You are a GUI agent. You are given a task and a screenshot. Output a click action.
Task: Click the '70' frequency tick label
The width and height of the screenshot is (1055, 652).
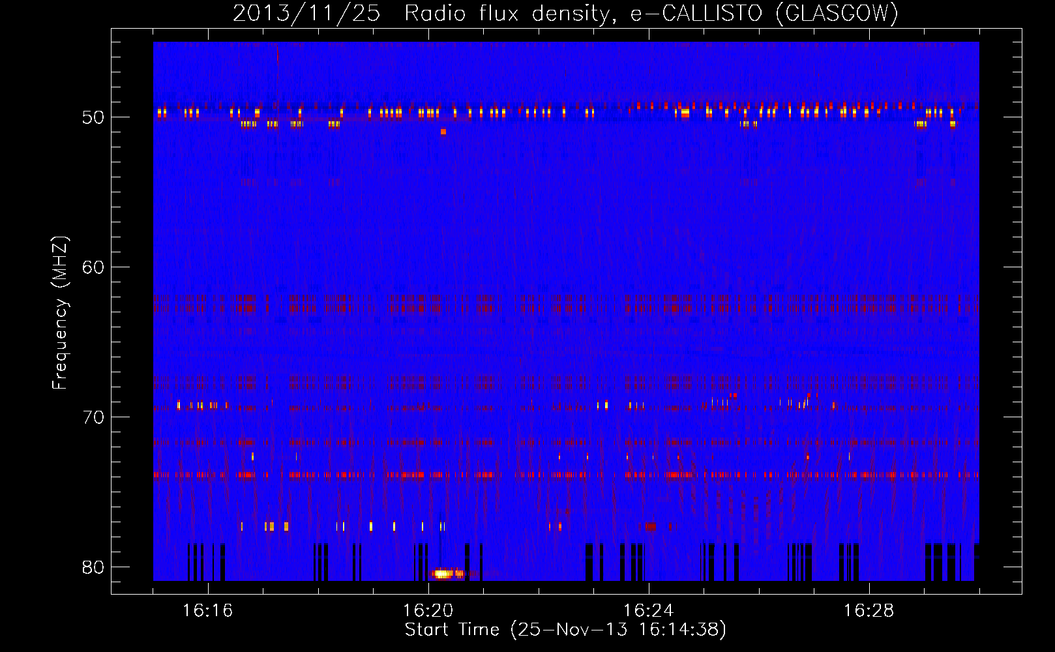[x=93, y=417]
